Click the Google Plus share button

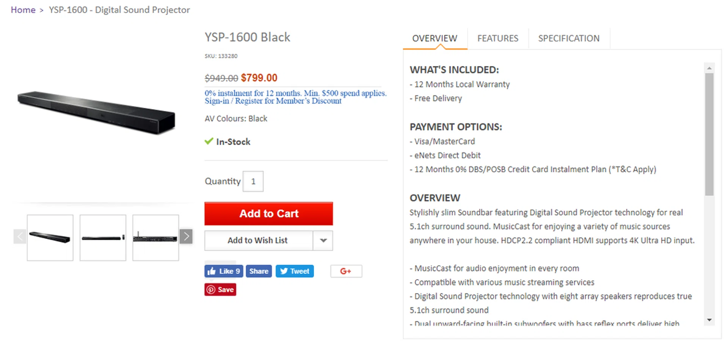[346, 271]
